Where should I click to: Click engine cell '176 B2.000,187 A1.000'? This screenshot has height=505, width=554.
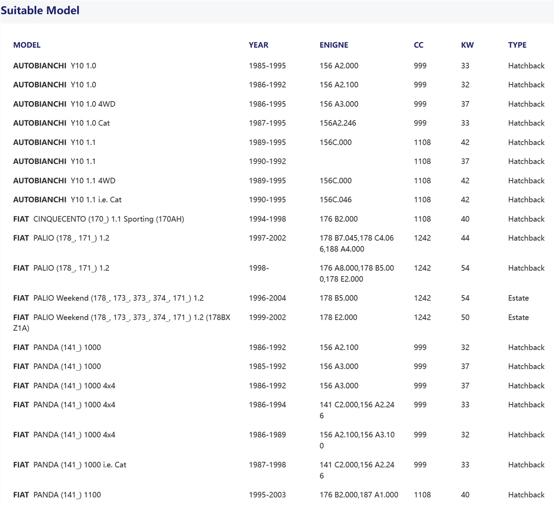pyautogui.click(x=359, y=495)
